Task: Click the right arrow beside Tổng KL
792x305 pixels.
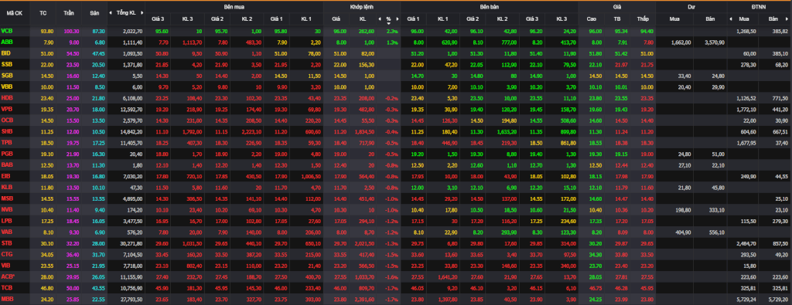Action: coord(142,12)
